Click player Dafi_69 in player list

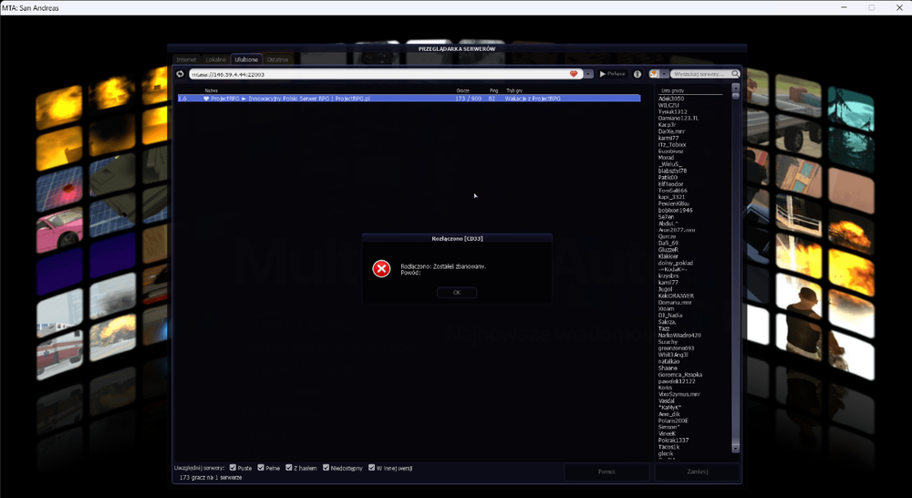pos(668,244)
